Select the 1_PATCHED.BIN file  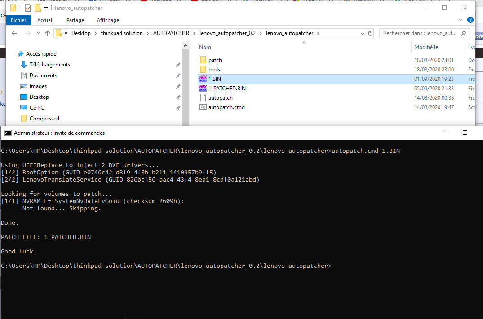point(227,89)
